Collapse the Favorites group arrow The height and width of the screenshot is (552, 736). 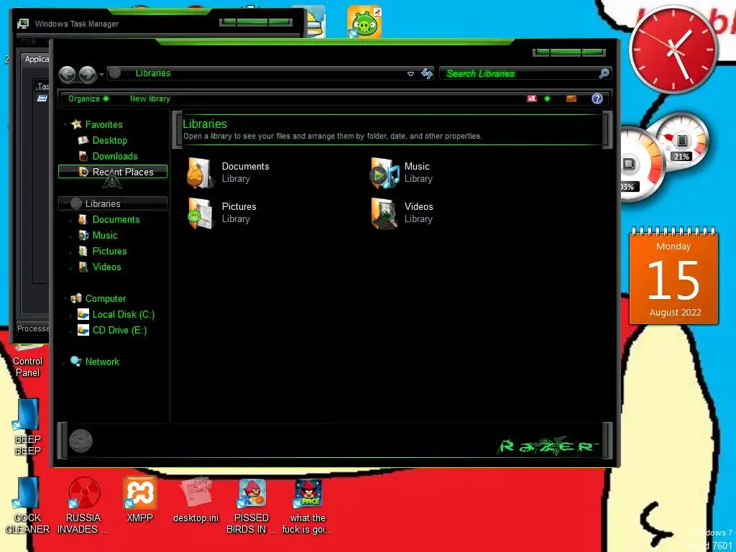click(x=65, y=124)
